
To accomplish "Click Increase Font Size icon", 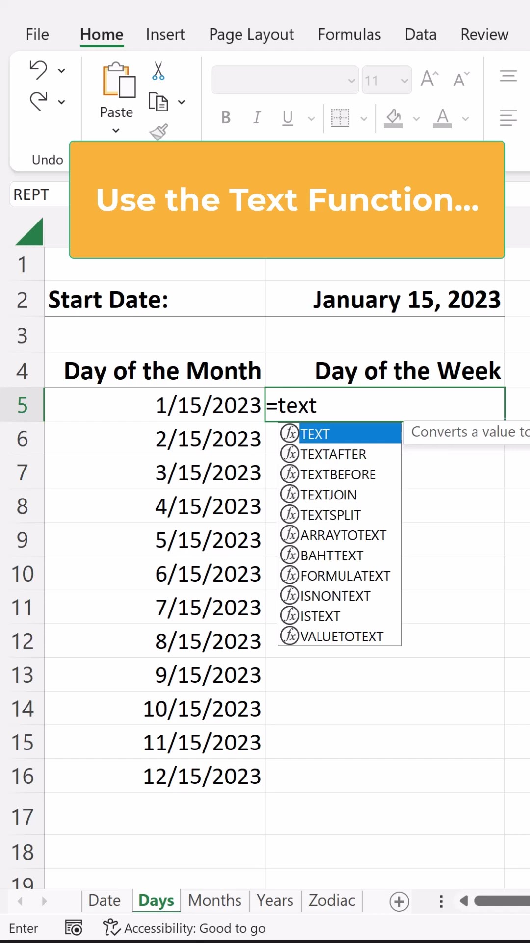I will click(x=429, y=79).
